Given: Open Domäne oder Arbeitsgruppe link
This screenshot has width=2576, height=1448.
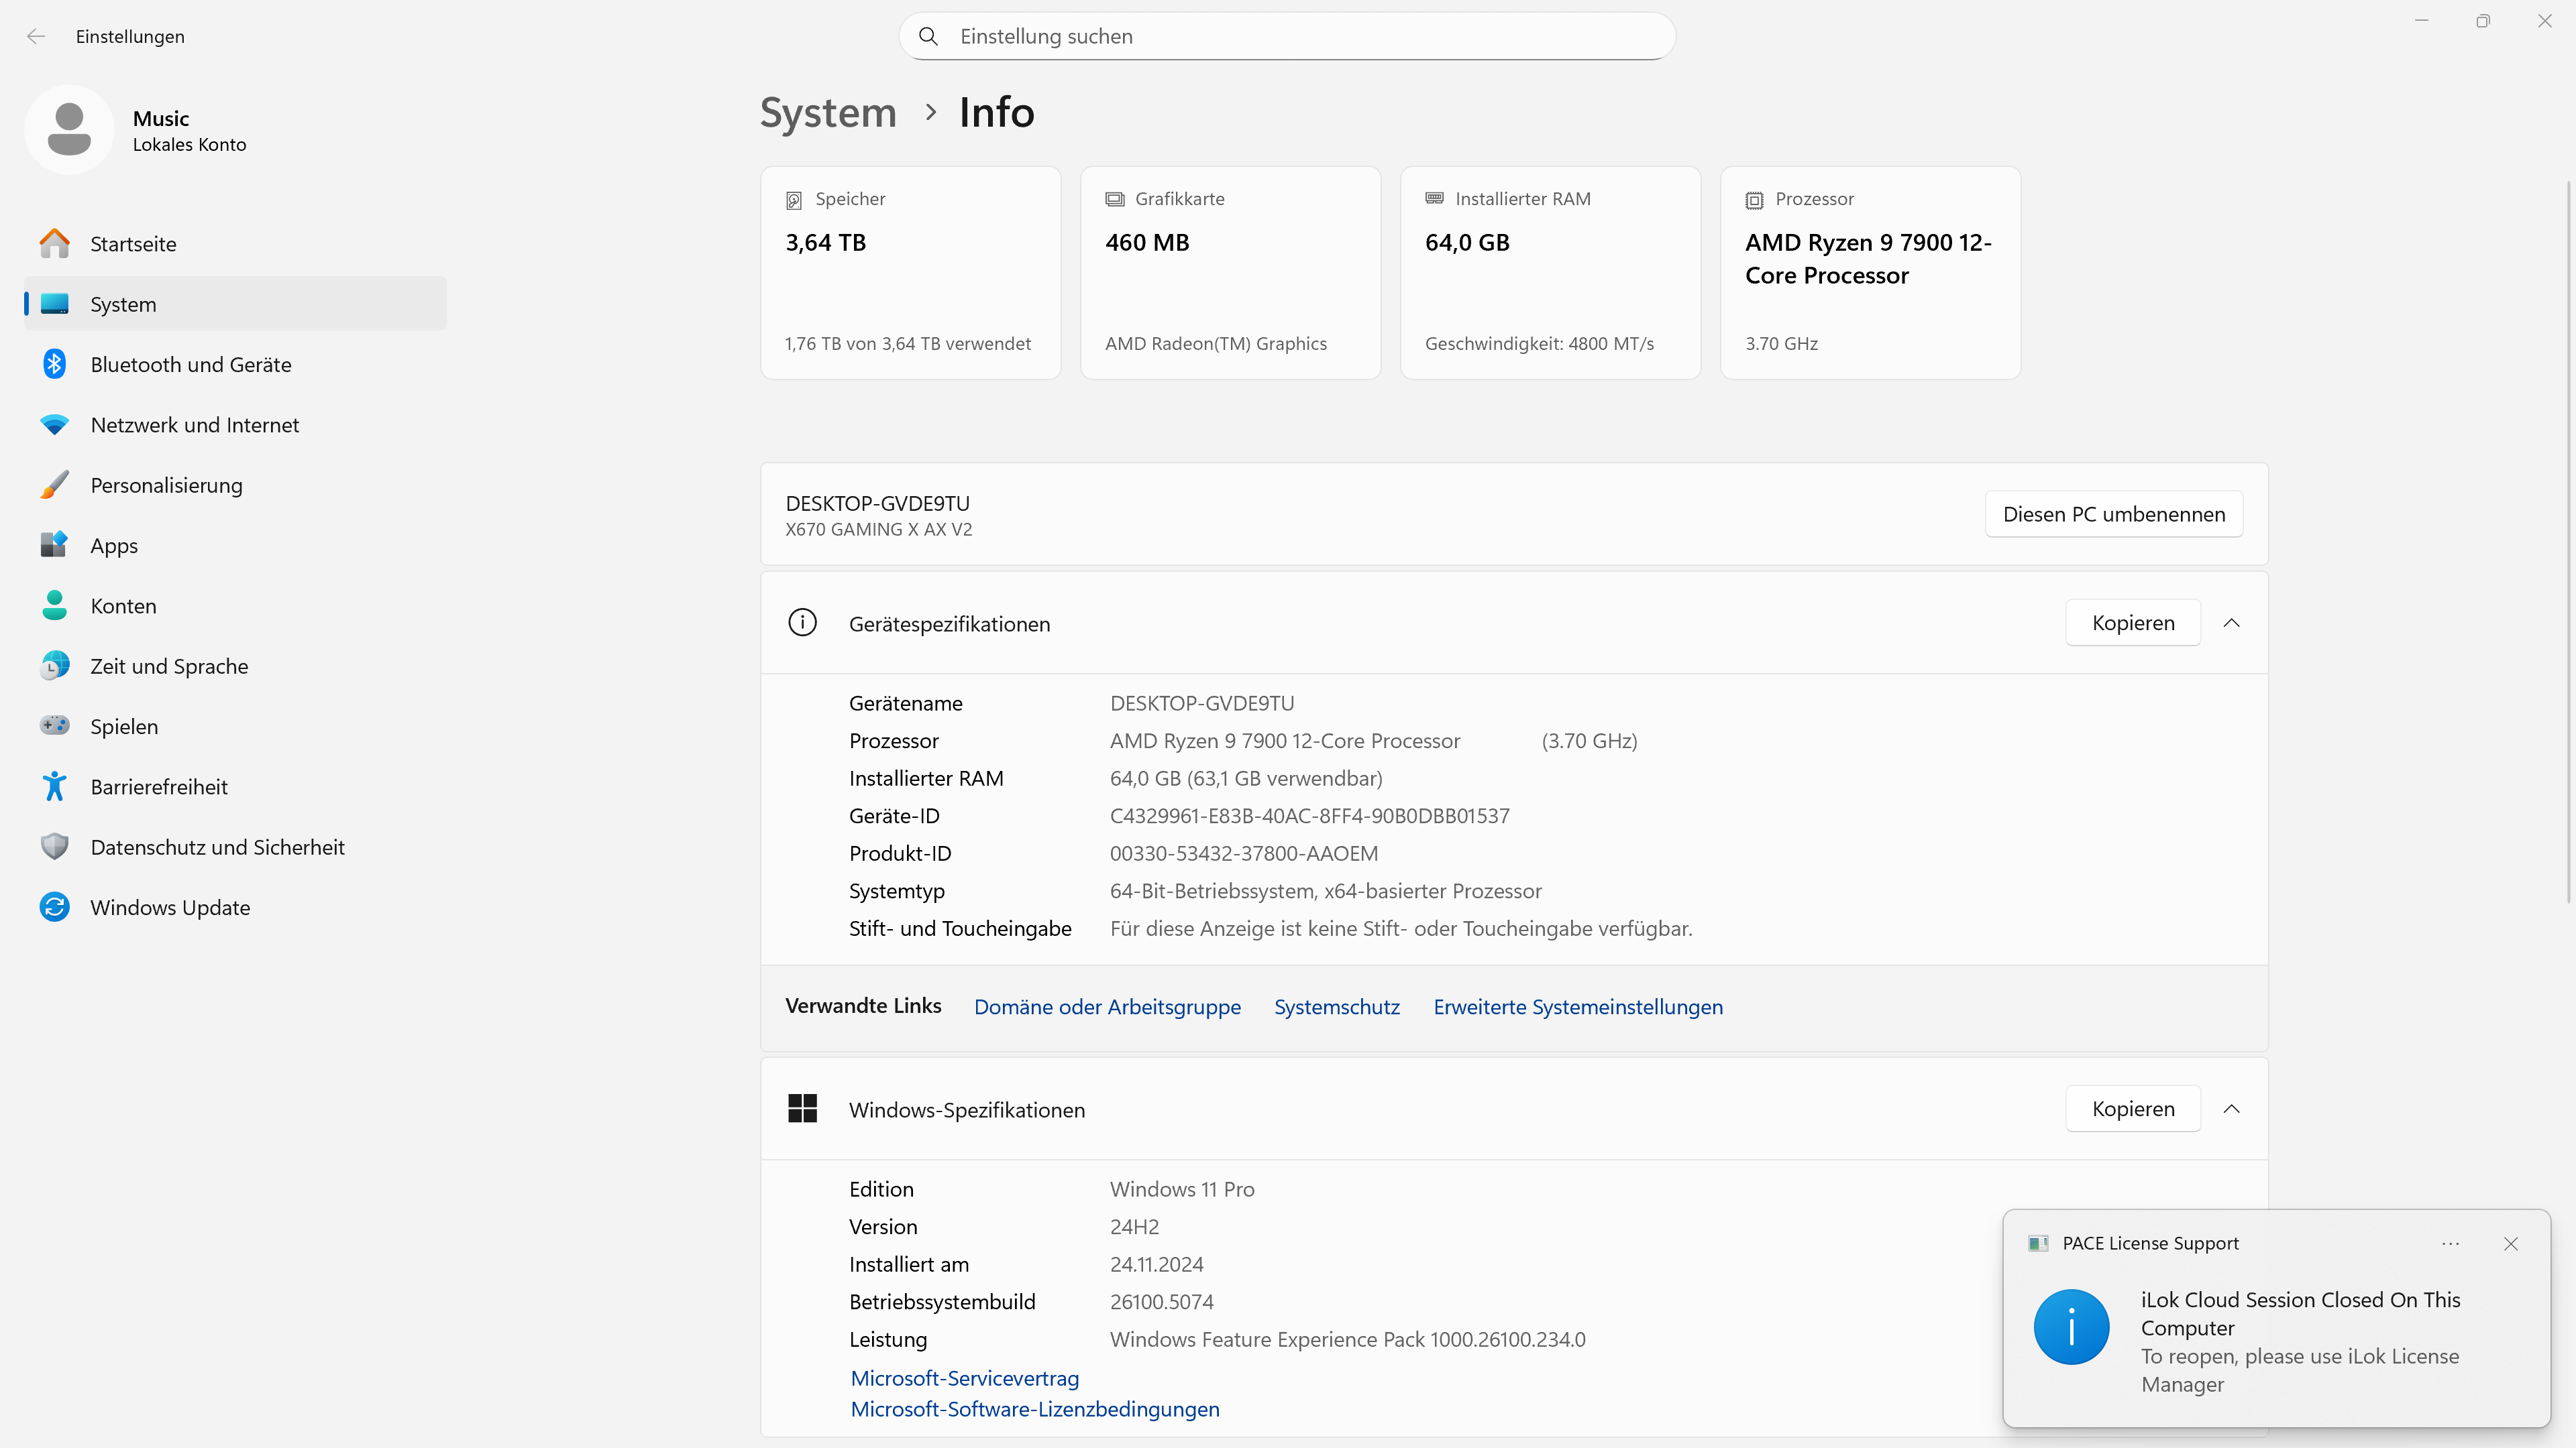Looking at the screenshot, I should tap(1107, 1006).
